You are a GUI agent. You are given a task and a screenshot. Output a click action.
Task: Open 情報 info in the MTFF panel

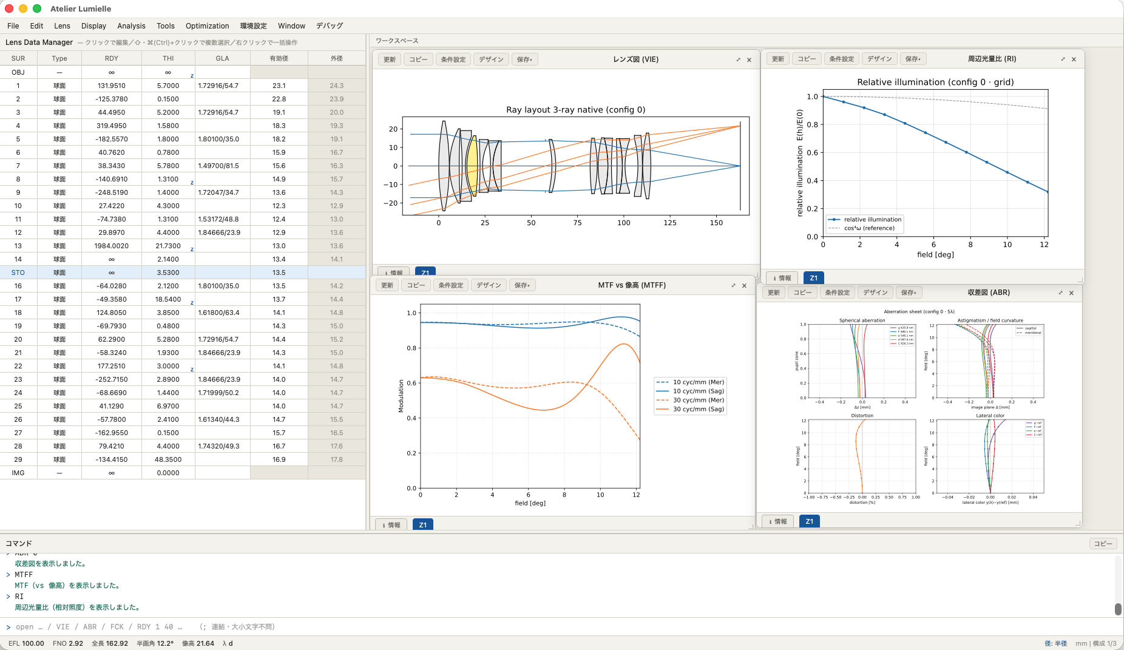[391, 525]
